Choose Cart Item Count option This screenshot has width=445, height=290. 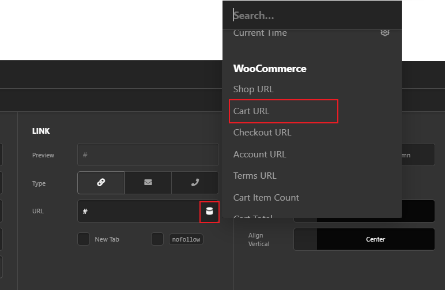pos(266,198)
